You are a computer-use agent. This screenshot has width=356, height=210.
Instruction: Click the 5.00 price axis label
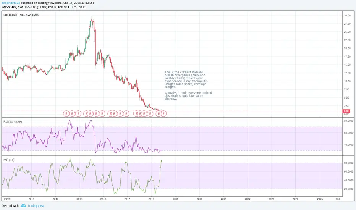347,98
